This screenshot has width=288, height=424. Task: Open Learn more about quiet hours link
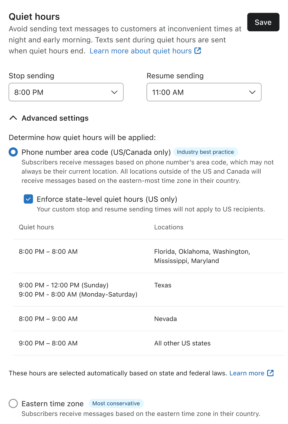[x=140, y=51]
